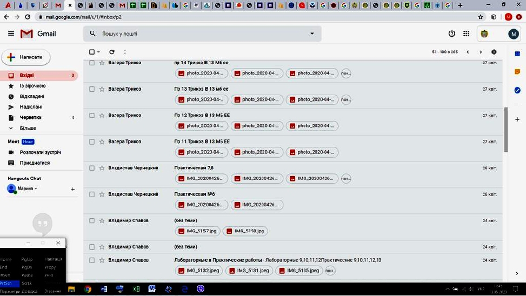
Task: Open the Надіслані sent folder
Action: (30, 107)
